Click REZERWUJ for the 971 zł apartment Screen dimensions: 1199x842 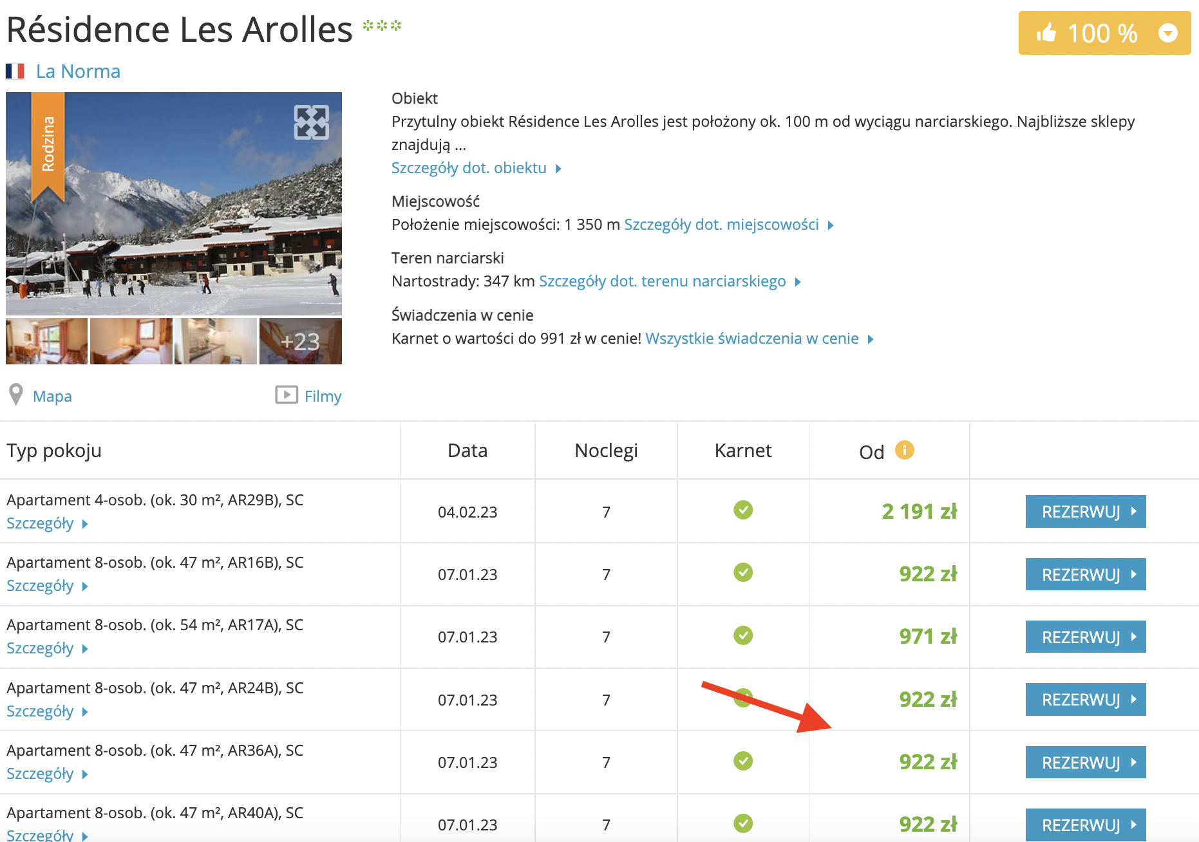point(1086,637)
